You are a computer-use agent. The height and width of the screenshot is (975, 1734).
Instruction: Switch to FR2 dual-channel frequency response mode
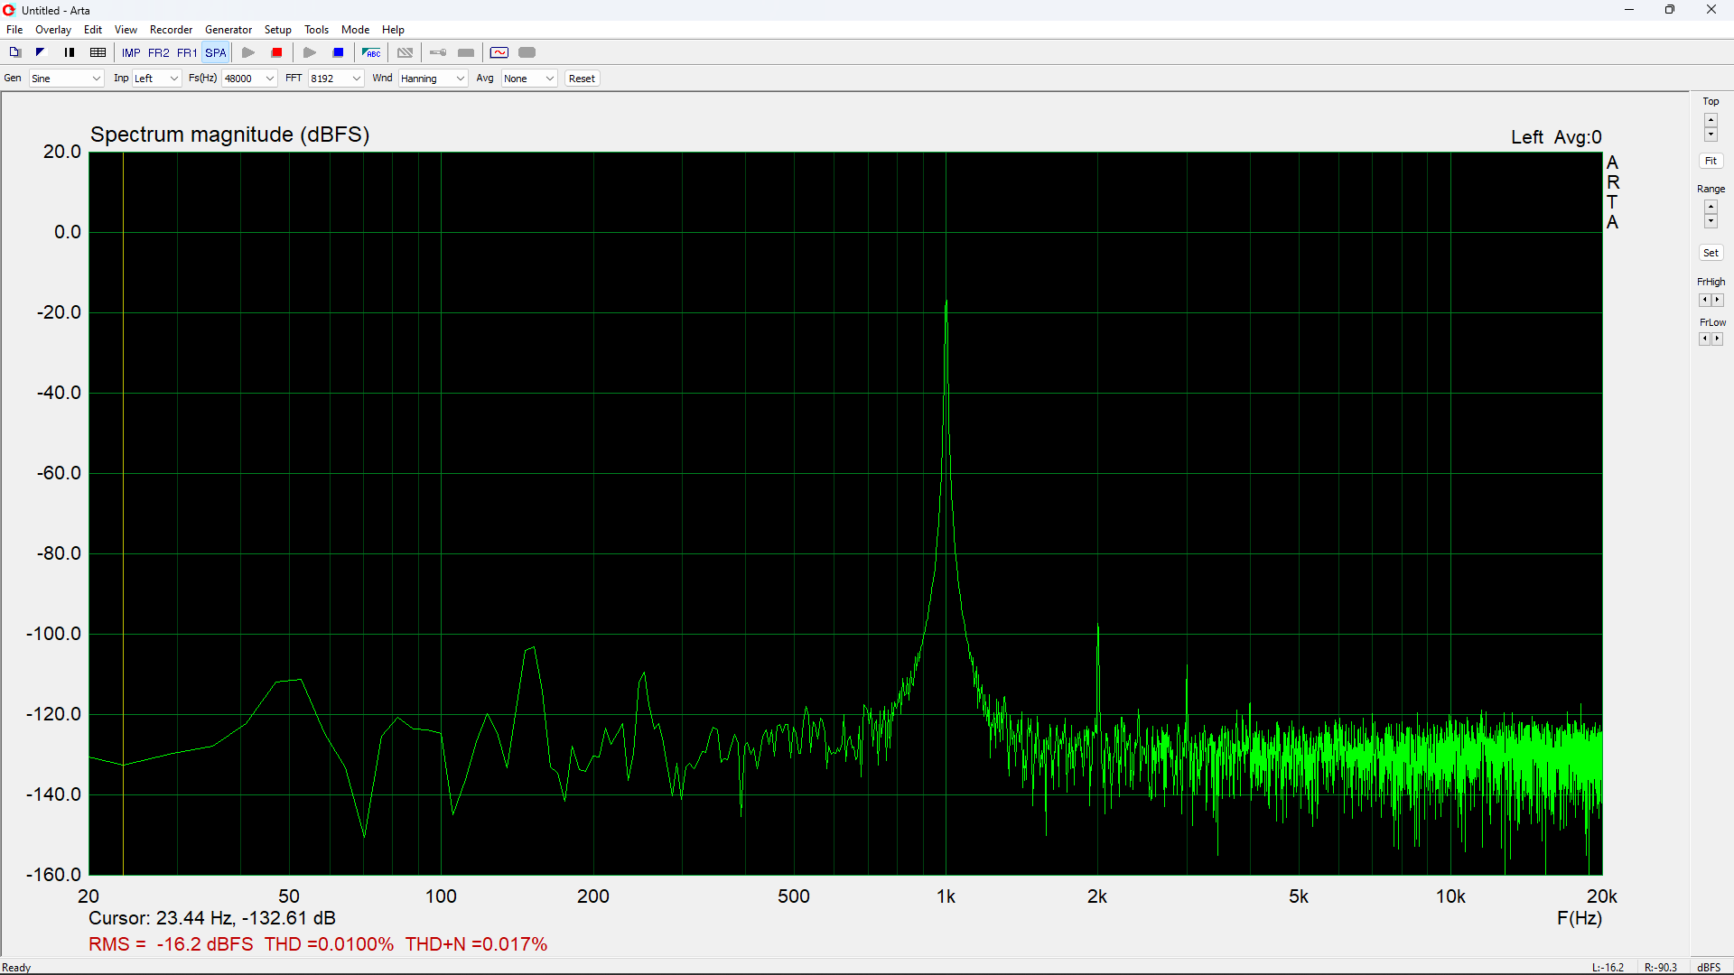pos(159,52)
